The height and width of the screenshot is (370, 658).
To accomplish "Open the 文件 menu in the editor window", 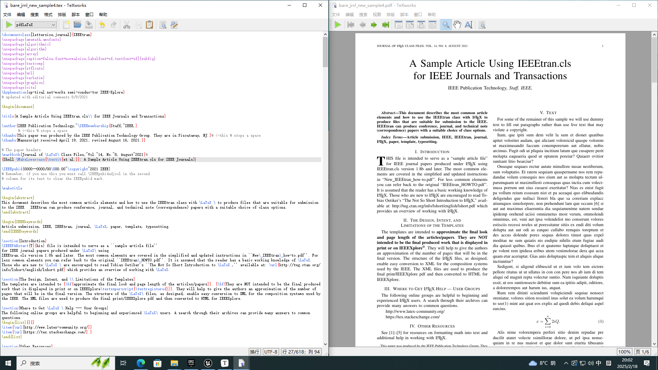I will pyautogui.click(x=7, y=15).
